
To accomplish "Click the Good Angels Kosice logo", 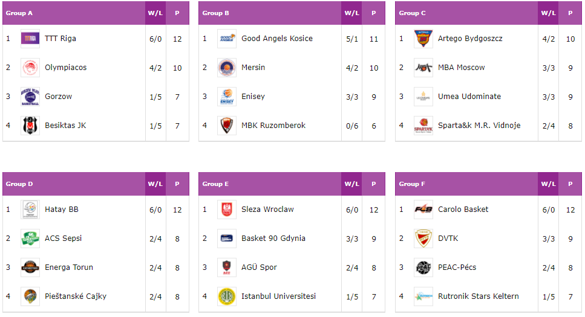I will point(227,39).
